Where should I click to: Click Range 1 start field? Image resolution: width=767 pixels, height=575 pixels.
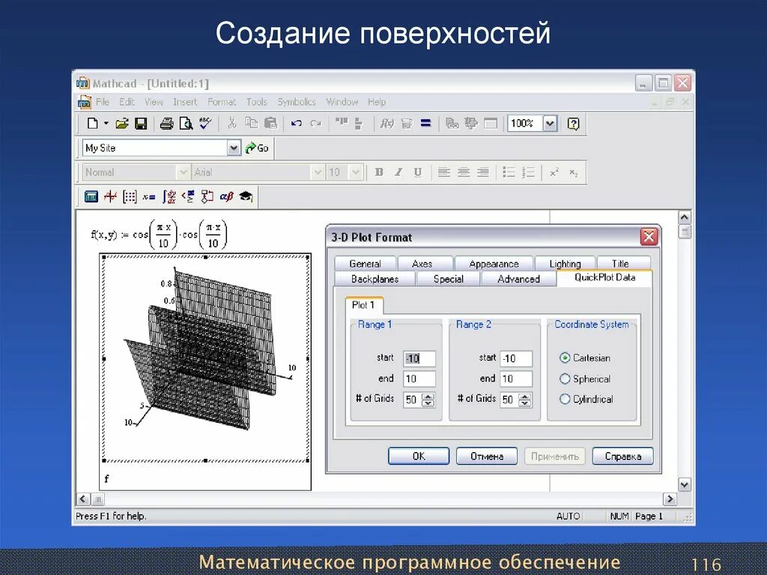pyautogui.click(x=419, y=358)
